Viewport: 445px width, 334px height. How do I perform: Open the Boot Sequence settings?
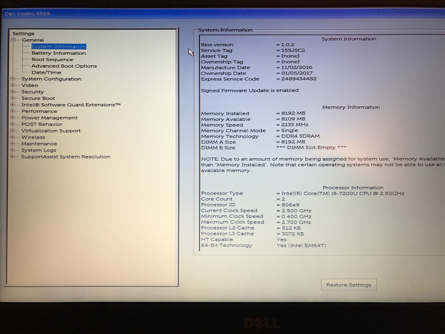click(52, 60)
